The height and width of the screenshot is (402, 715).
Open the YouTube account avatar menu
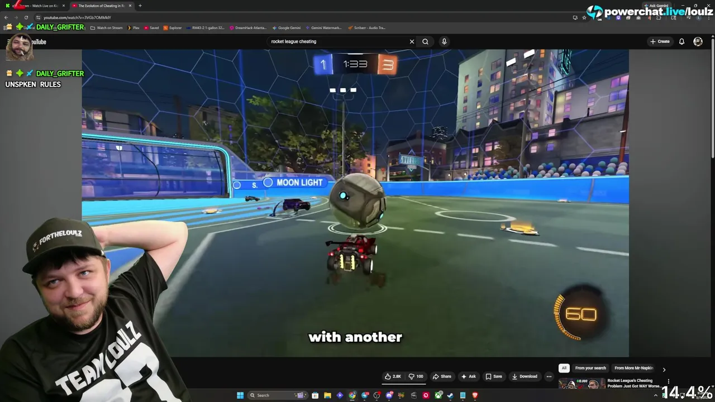(698, 41)
